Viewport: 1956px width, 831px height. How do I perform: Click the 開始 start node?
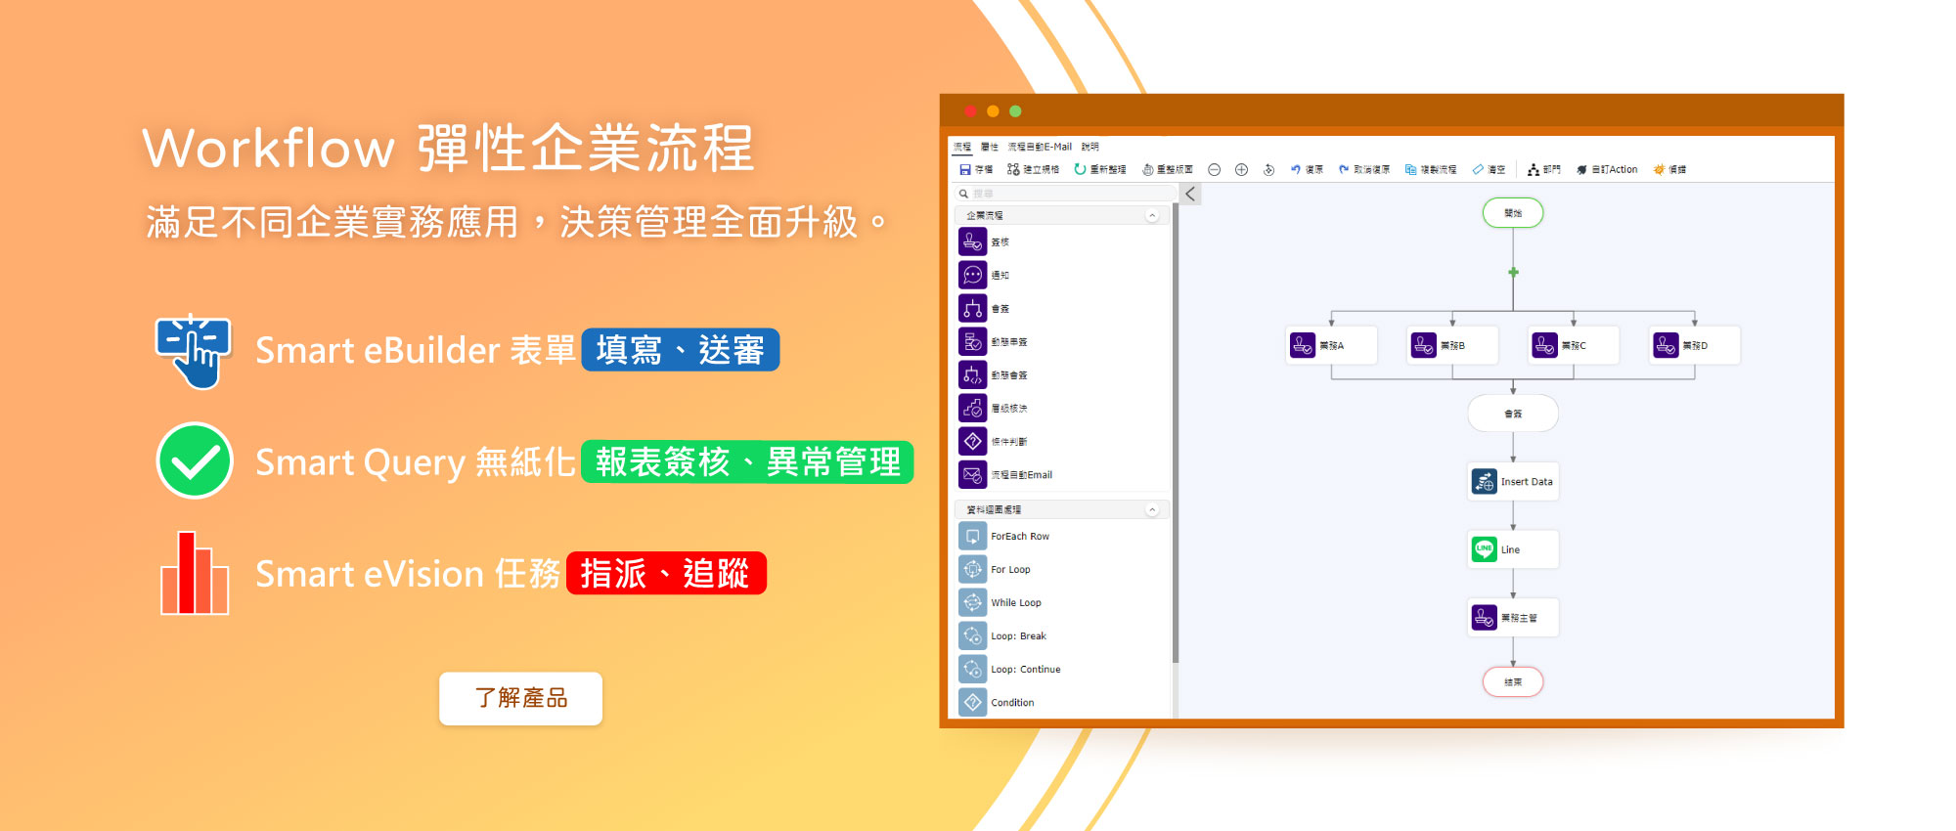click(1512, 213)
